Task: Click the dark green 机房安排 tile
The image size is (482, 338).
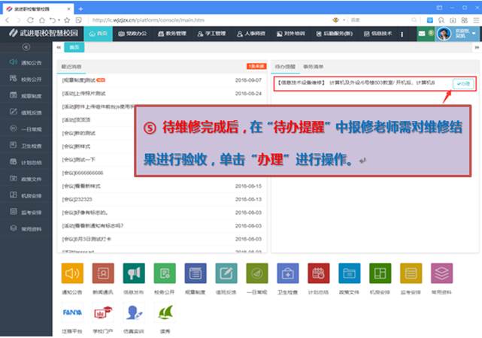Action: 380,273
